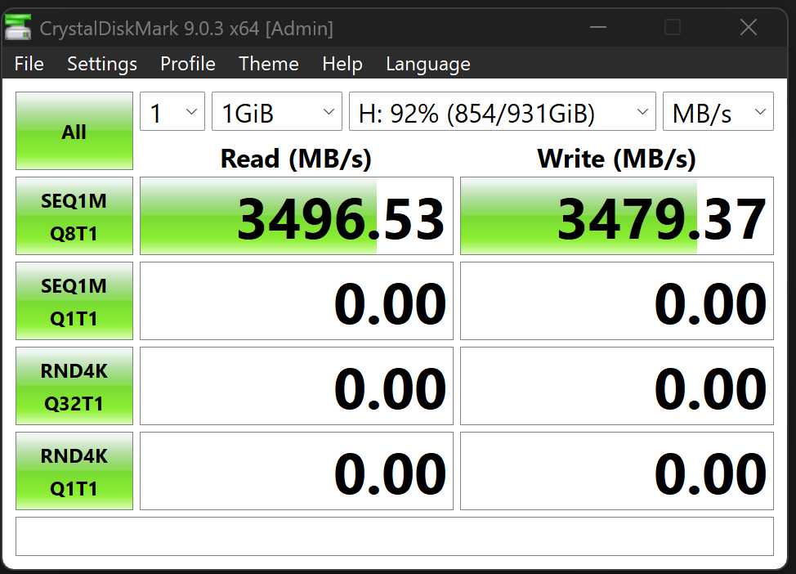Click the RND4K Q32T1 read value 0.00
The width and height of the screenshot is (796, 574).
click(297, 386)
